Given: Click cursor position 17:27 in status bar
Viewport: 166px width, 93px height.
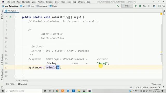Looking at the screenshot, I should click(132, 87).
